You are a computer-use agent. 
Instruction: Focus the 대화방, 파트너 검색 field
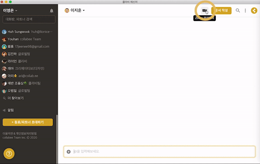click(x=29, y=19)
